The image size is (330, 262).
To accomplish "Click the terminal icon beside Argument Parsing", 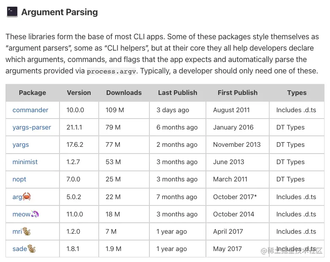I will pyautogui.click(x=12, y=11).
